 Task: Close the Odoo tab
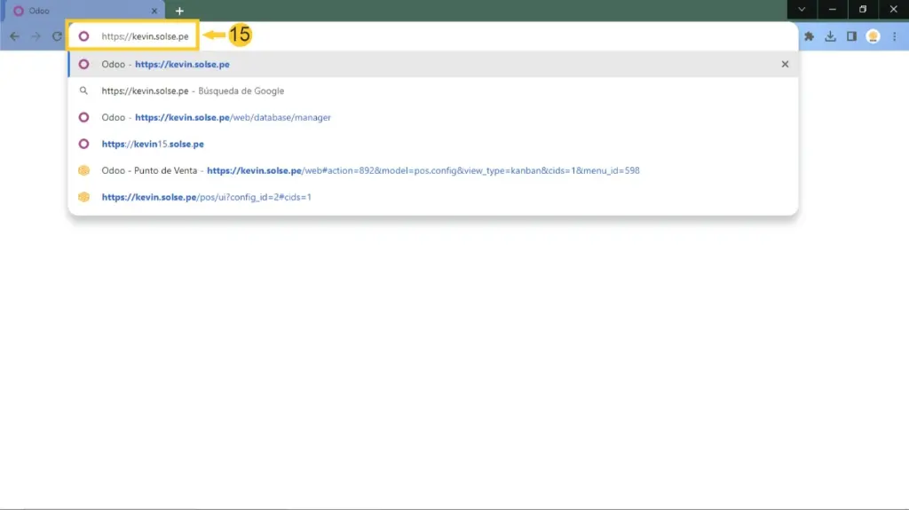click(x=154, y=11)
